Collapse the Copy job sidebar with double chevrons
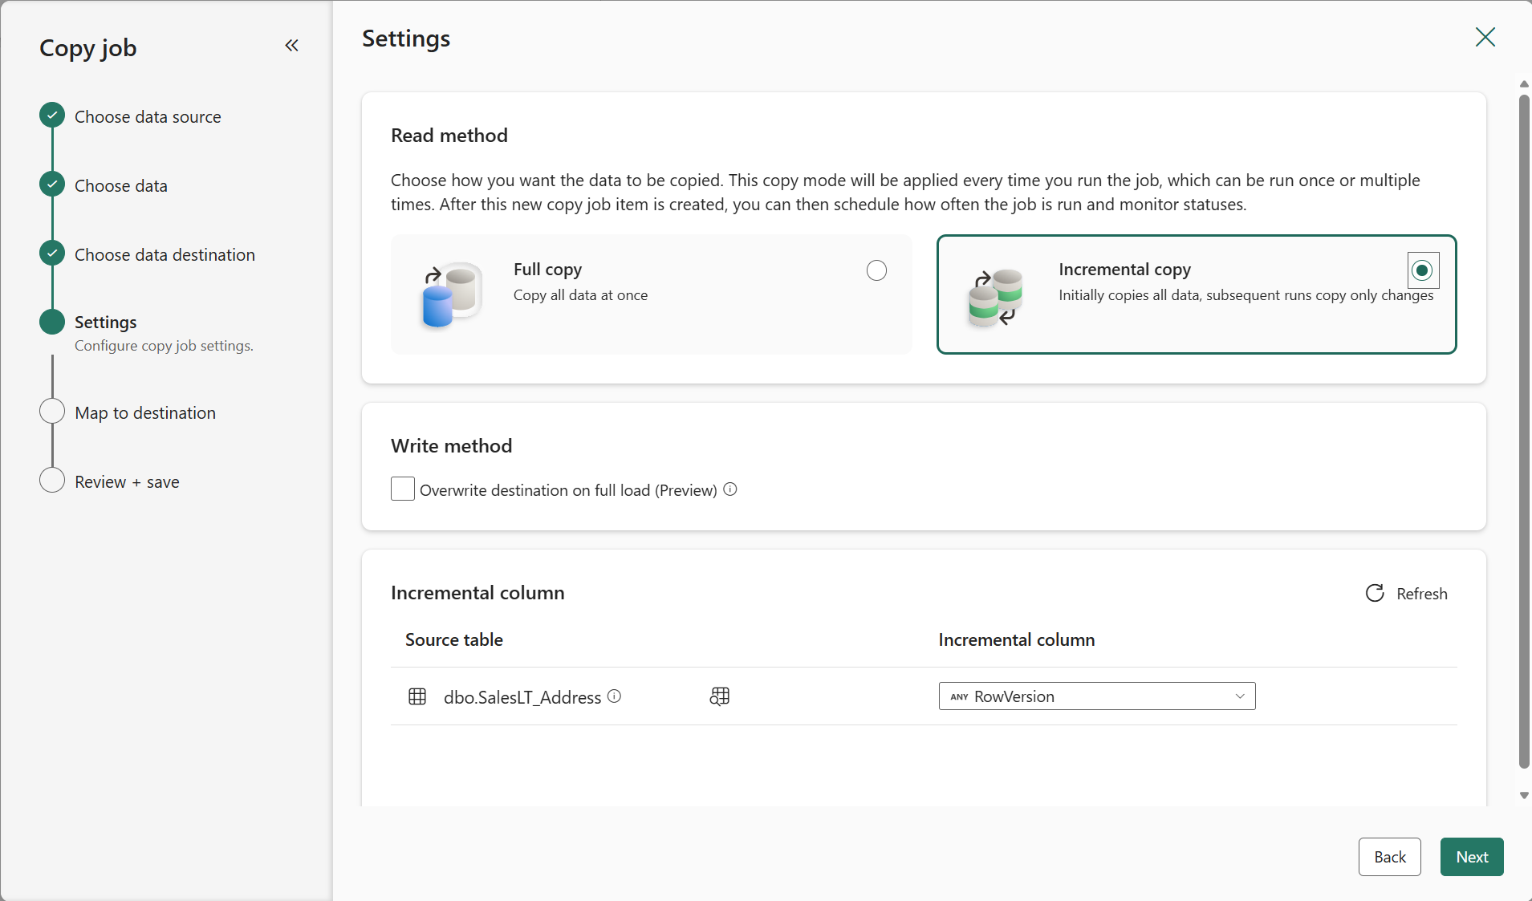Screen dimensions: 1532x901 tap(291, 46)
